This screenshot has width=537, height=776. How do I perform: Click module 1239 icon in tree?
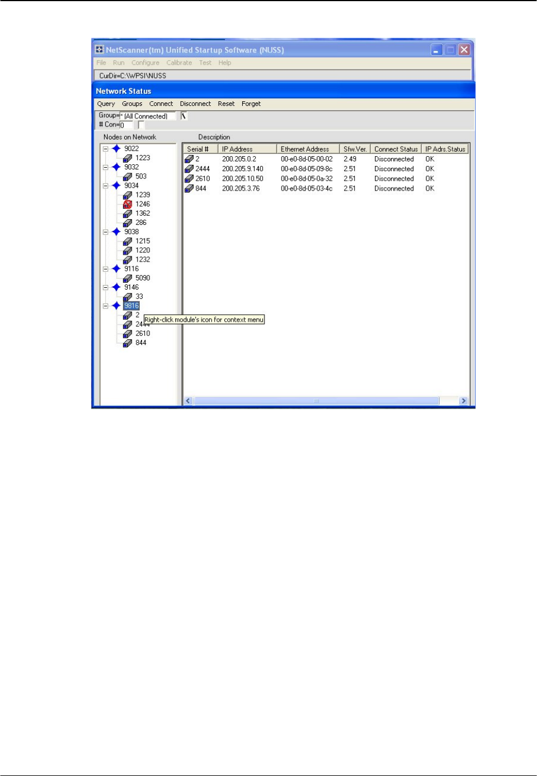pos(128,195)
